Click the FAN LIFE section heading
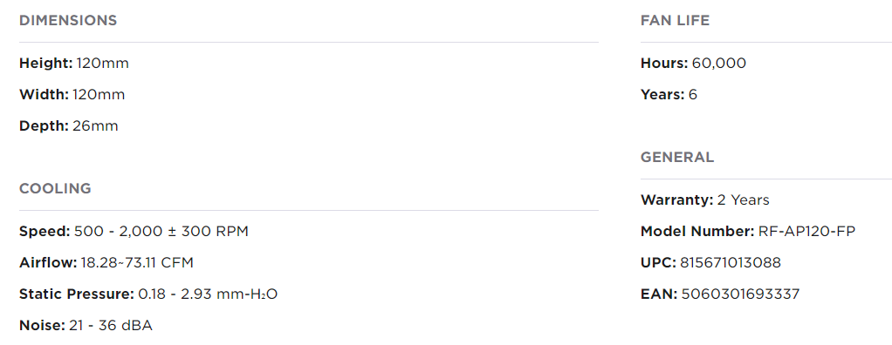The width and height of the screenshot is (892, 345). point(675,21)
